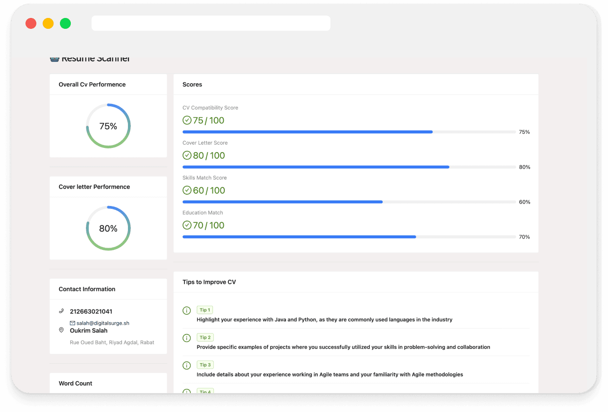Click the Contact Information heading
The width and height of the screenshot is (608, 412).
(x=87, y=289)
